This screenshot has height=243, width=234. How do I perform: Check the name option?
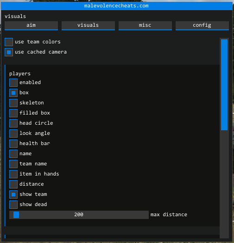point(13,154)
